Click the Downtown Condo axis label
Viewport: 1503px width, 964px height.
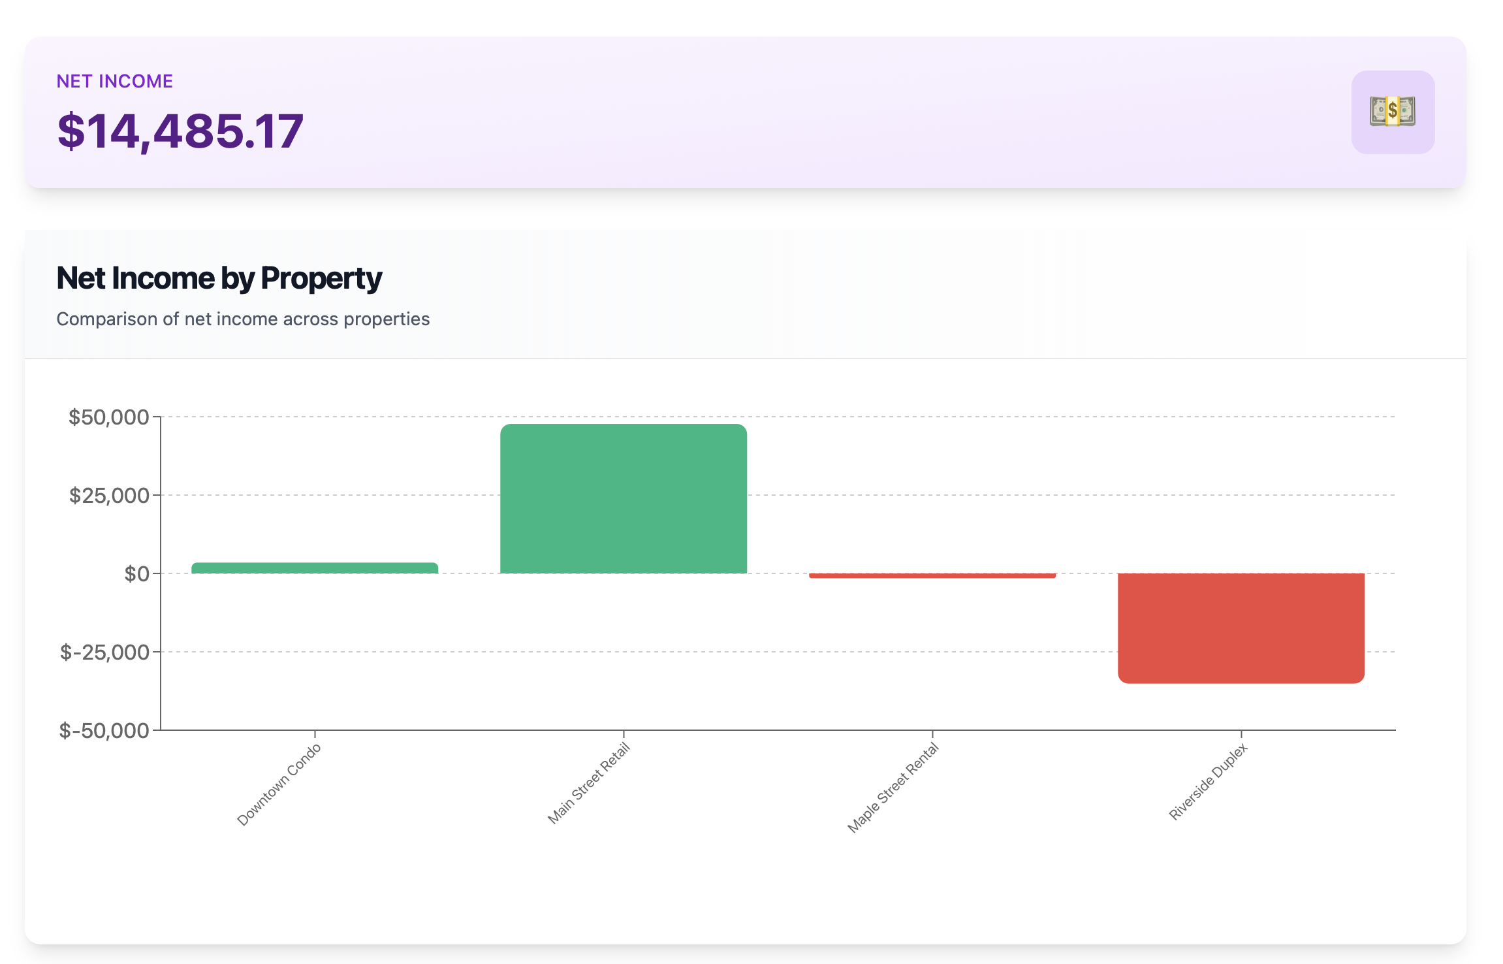(x=279, y=784)
